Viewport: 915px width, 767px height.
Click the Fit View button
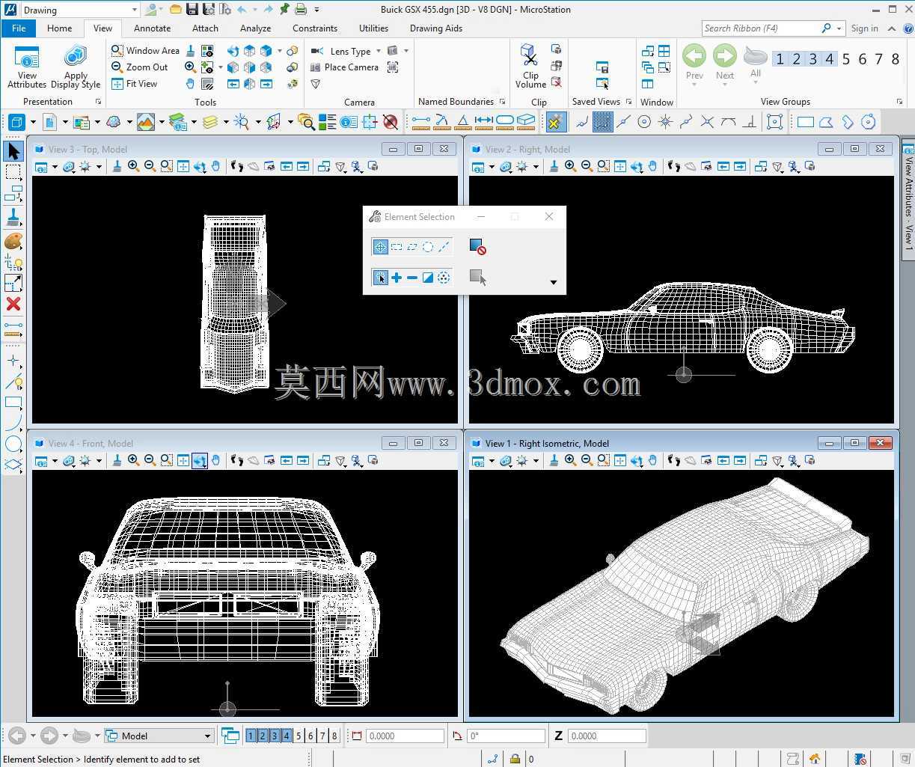coord(135,84)
